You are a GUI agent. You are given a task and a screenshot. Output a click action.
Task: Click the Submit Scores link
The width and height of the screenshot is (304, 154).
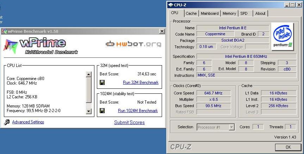(129, 123)
